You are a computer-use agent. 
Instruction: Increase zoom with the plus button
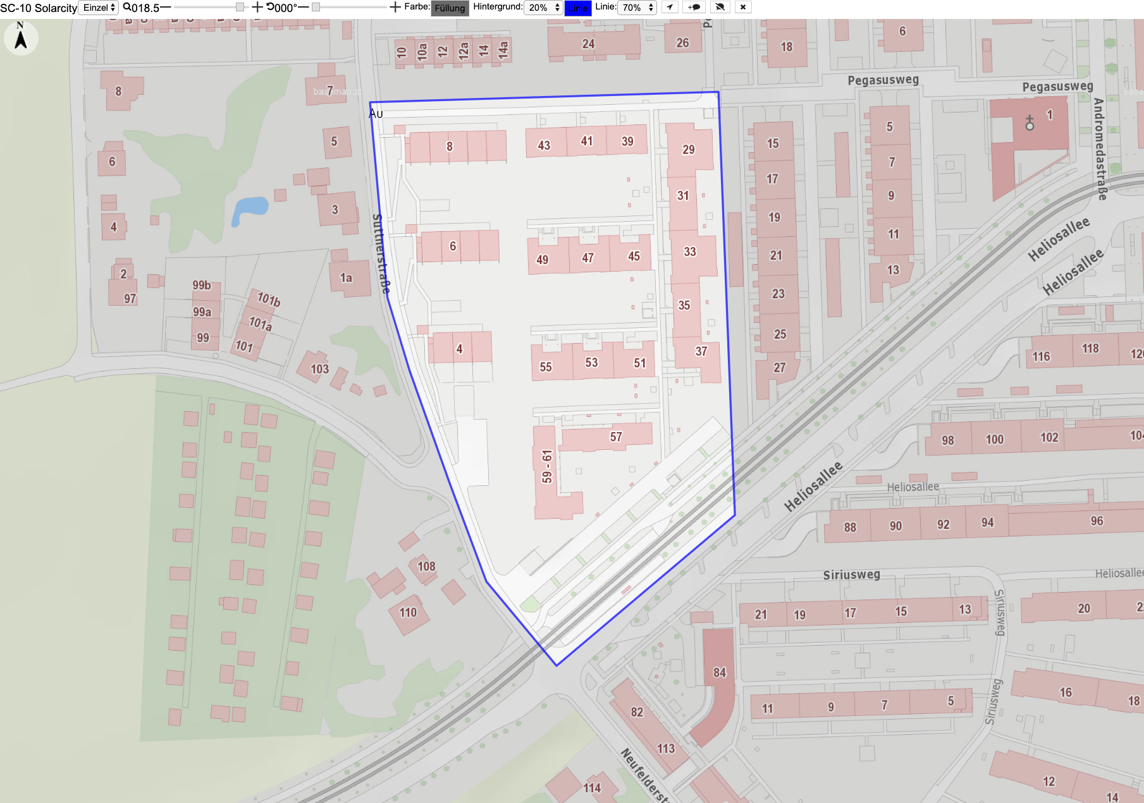click(257, 8)
